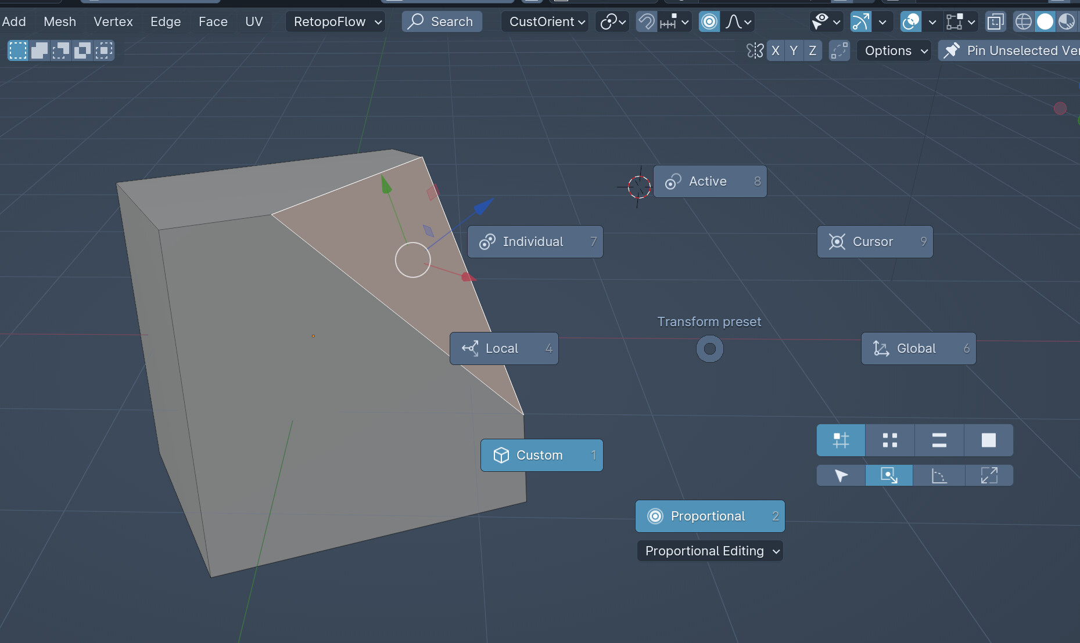Choose the intersect selection mode icon
The width and height of the screenshot is (1080, 643).
click(104, 50)
